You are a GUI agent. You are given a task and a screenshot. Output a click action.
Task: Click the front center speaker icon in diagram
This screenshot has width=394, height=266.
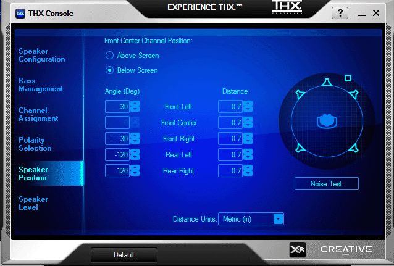[x=327, y=83]
